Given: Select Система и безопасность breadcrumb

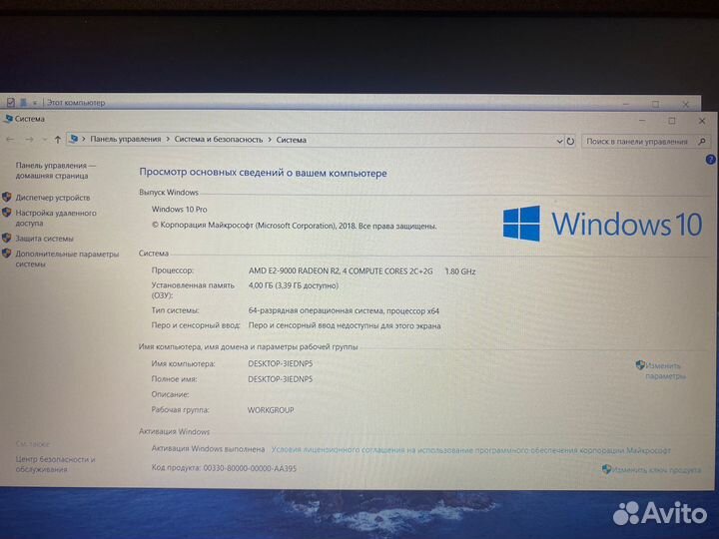Looking at the screenshot, I should click(x=219, y=140).
